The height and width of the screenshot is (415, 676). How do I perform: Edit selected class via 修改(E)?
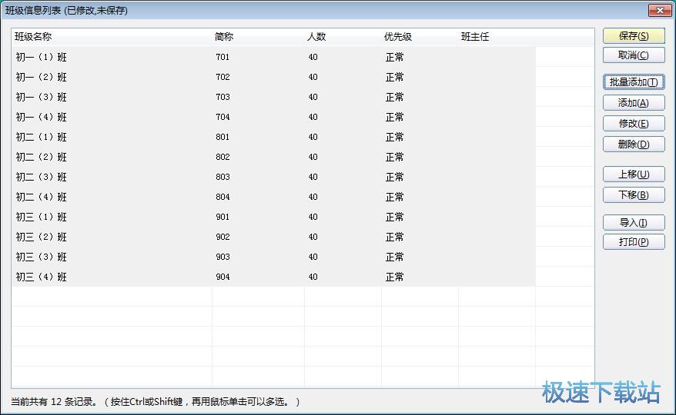click(x=634, y=124)
